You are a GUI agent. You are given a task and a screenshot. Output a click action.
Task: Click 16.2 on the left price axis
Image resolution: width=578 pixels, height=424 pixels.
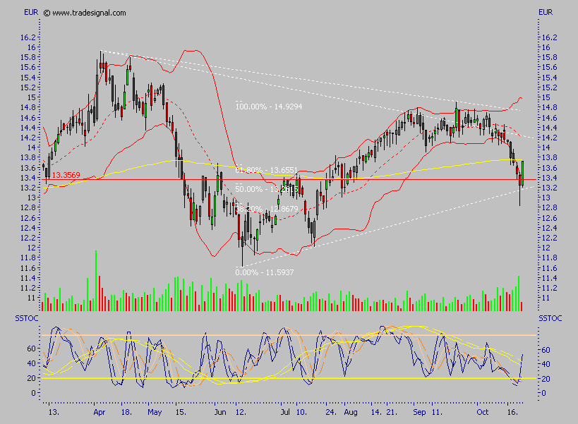click(x=28, y=37)
